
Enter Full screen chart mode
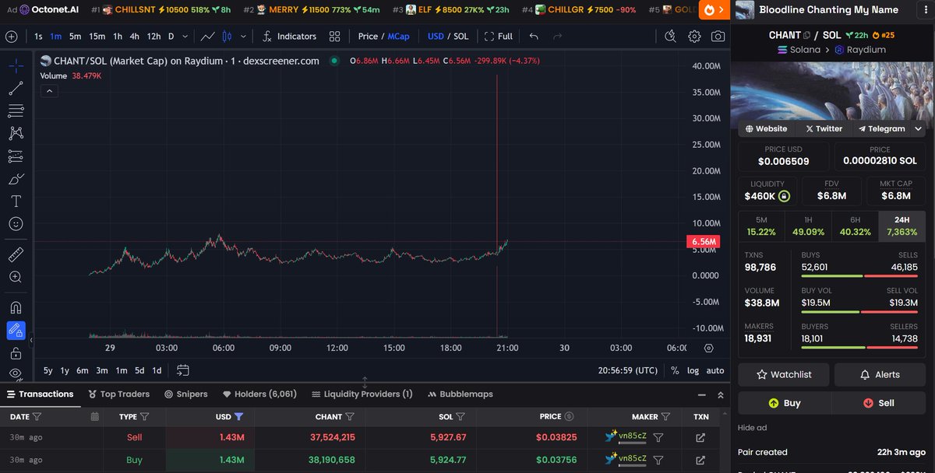click(x=499, y=37)
